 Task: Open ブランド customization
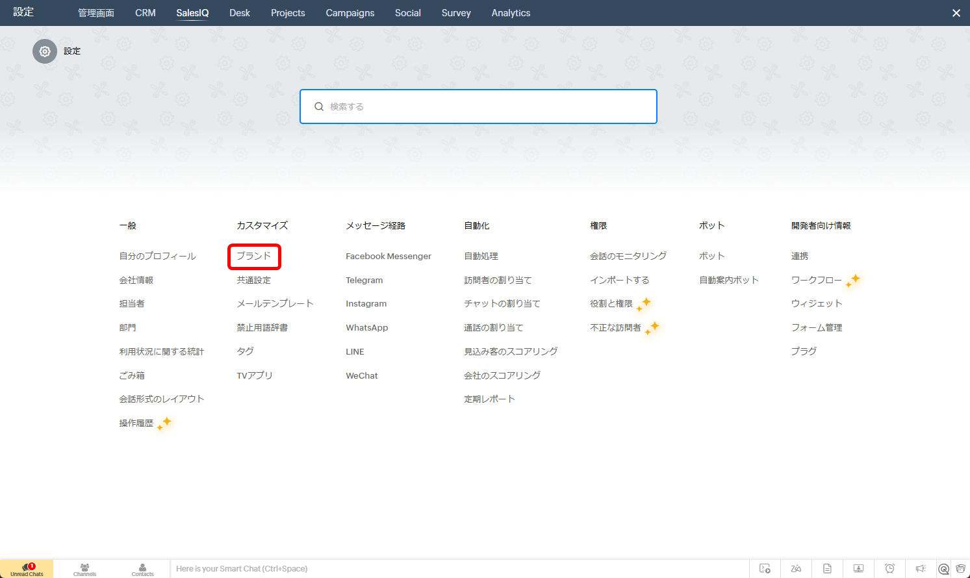254,256
